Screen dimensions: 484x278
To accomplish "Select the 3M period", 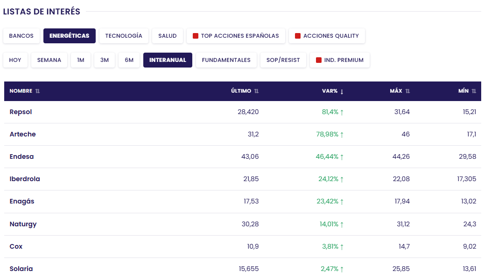I will [x=105, y=60].
